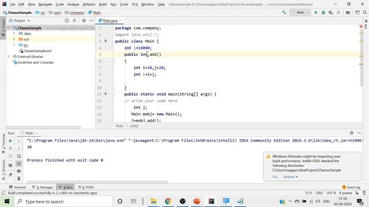
Task: Hide the Run tool window
Action: (x=359, y=133)
